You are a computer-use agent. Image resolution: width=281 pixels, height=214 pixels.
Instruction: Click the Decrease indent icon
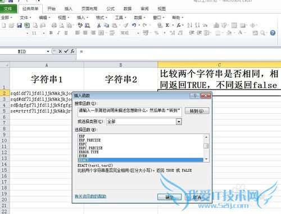(191, 33)
